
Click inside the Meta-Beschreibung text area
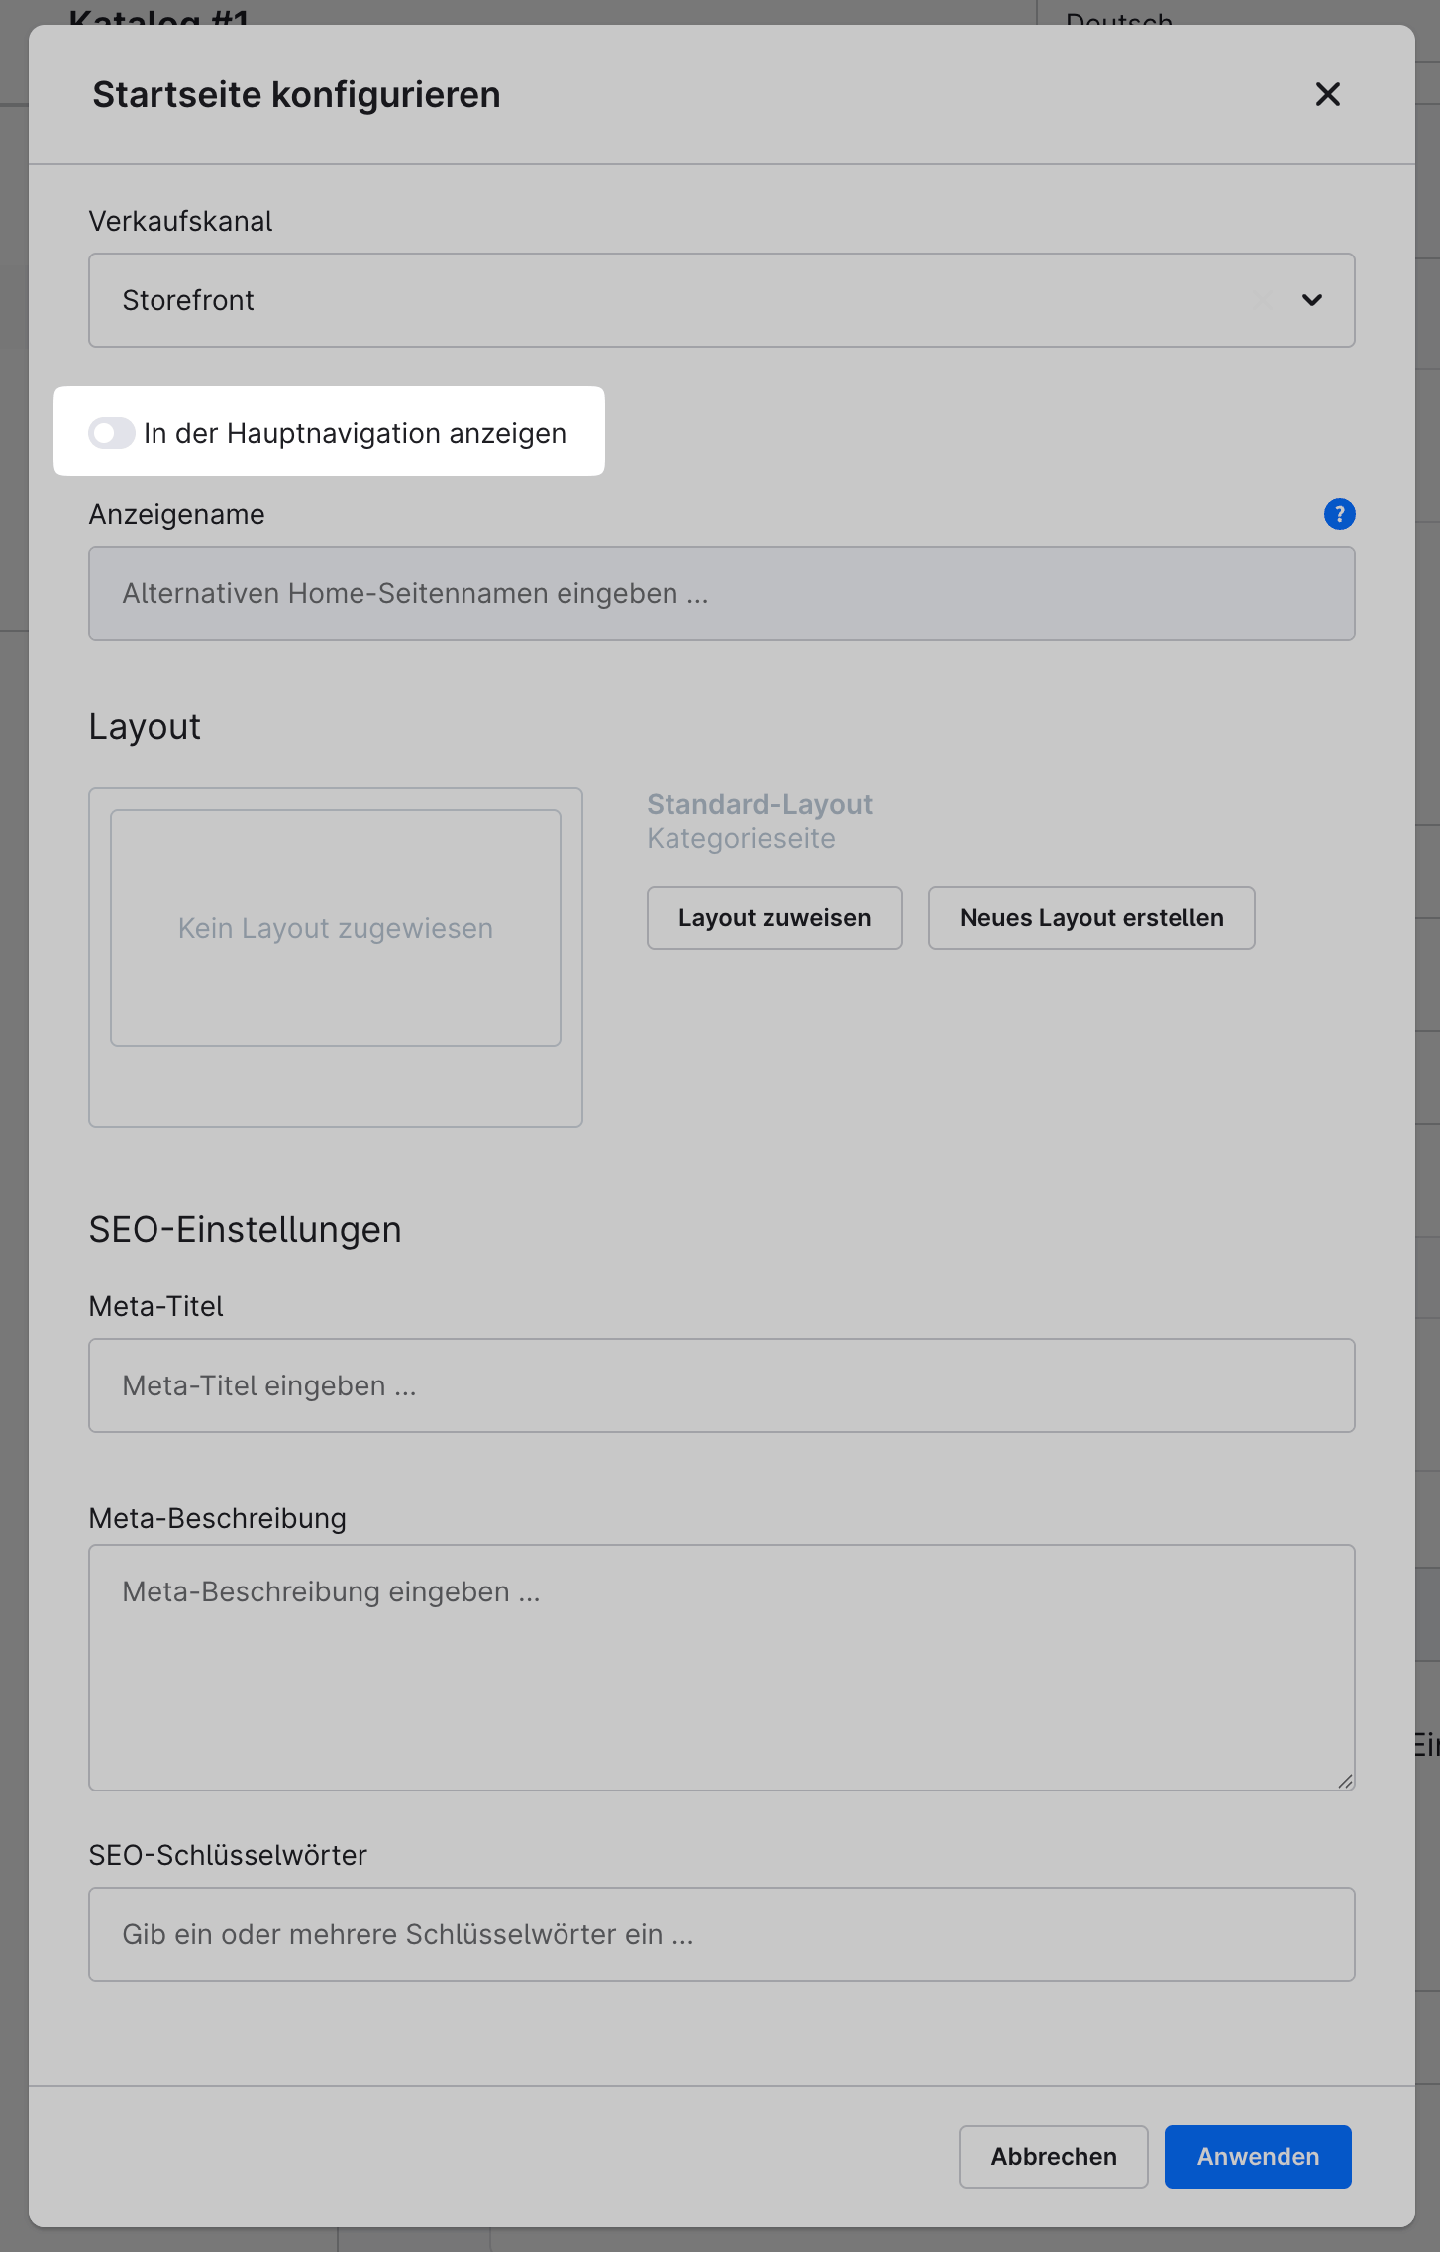[721, 1668]
